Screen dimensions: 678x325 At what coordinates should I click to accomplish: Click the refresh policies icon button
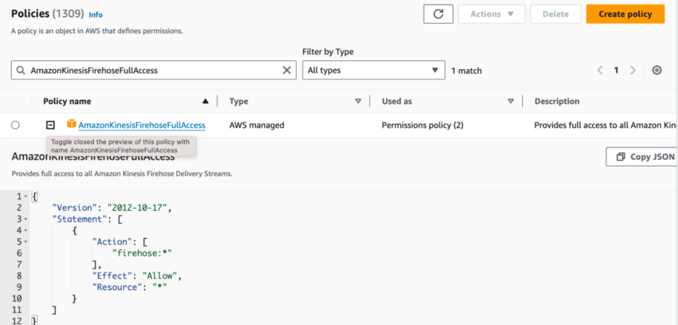(x=438, y=14)
